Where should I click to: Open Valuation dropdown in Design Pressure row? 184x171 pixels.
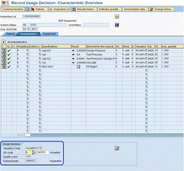(146, 50)
